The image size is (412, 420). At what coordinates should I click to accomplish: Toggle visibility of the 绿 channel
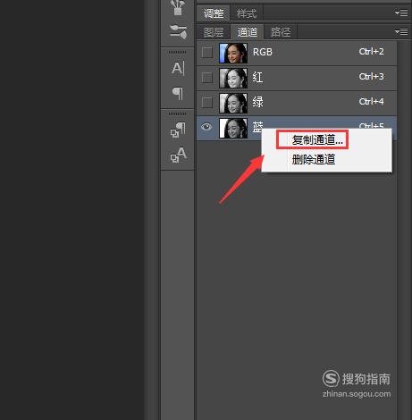tap(207, 103)
